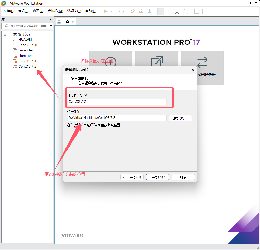Select the CentOS 7-2 virtual machine
Screen dimensions: 260x250
[x=27, y=67]
